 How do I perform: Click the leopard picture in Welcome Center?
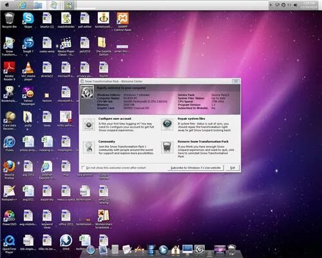pyautogui.click(x=88, y=92)
